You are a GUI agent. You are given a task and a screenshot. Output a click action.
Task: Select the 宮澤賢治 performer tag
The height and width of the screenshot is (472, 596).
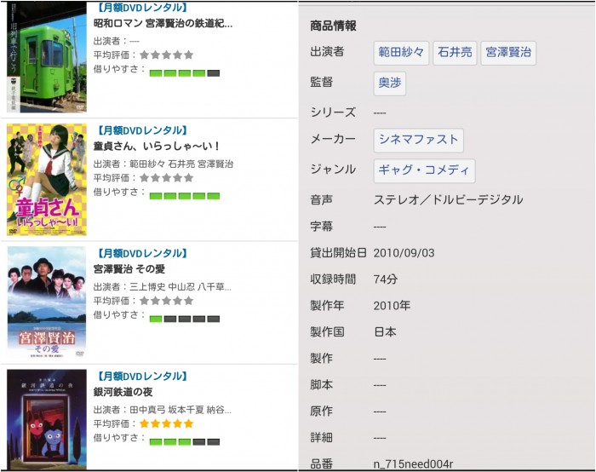pos(508,53)
